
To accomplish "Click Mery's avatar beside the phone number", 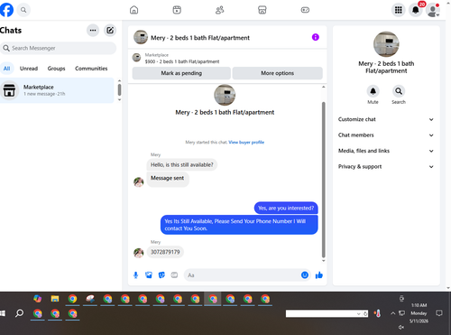I will point(139,253).
